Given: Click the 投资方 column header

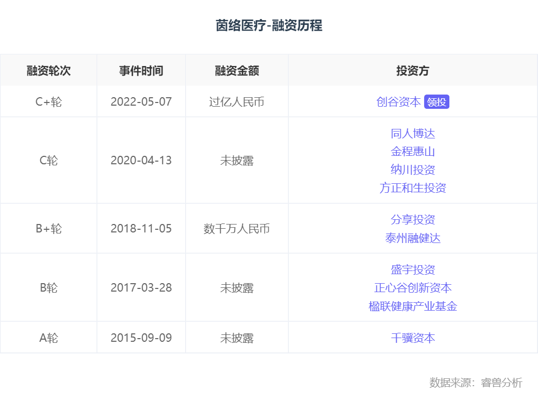Looking at the screenshot, I should [413, 71].
